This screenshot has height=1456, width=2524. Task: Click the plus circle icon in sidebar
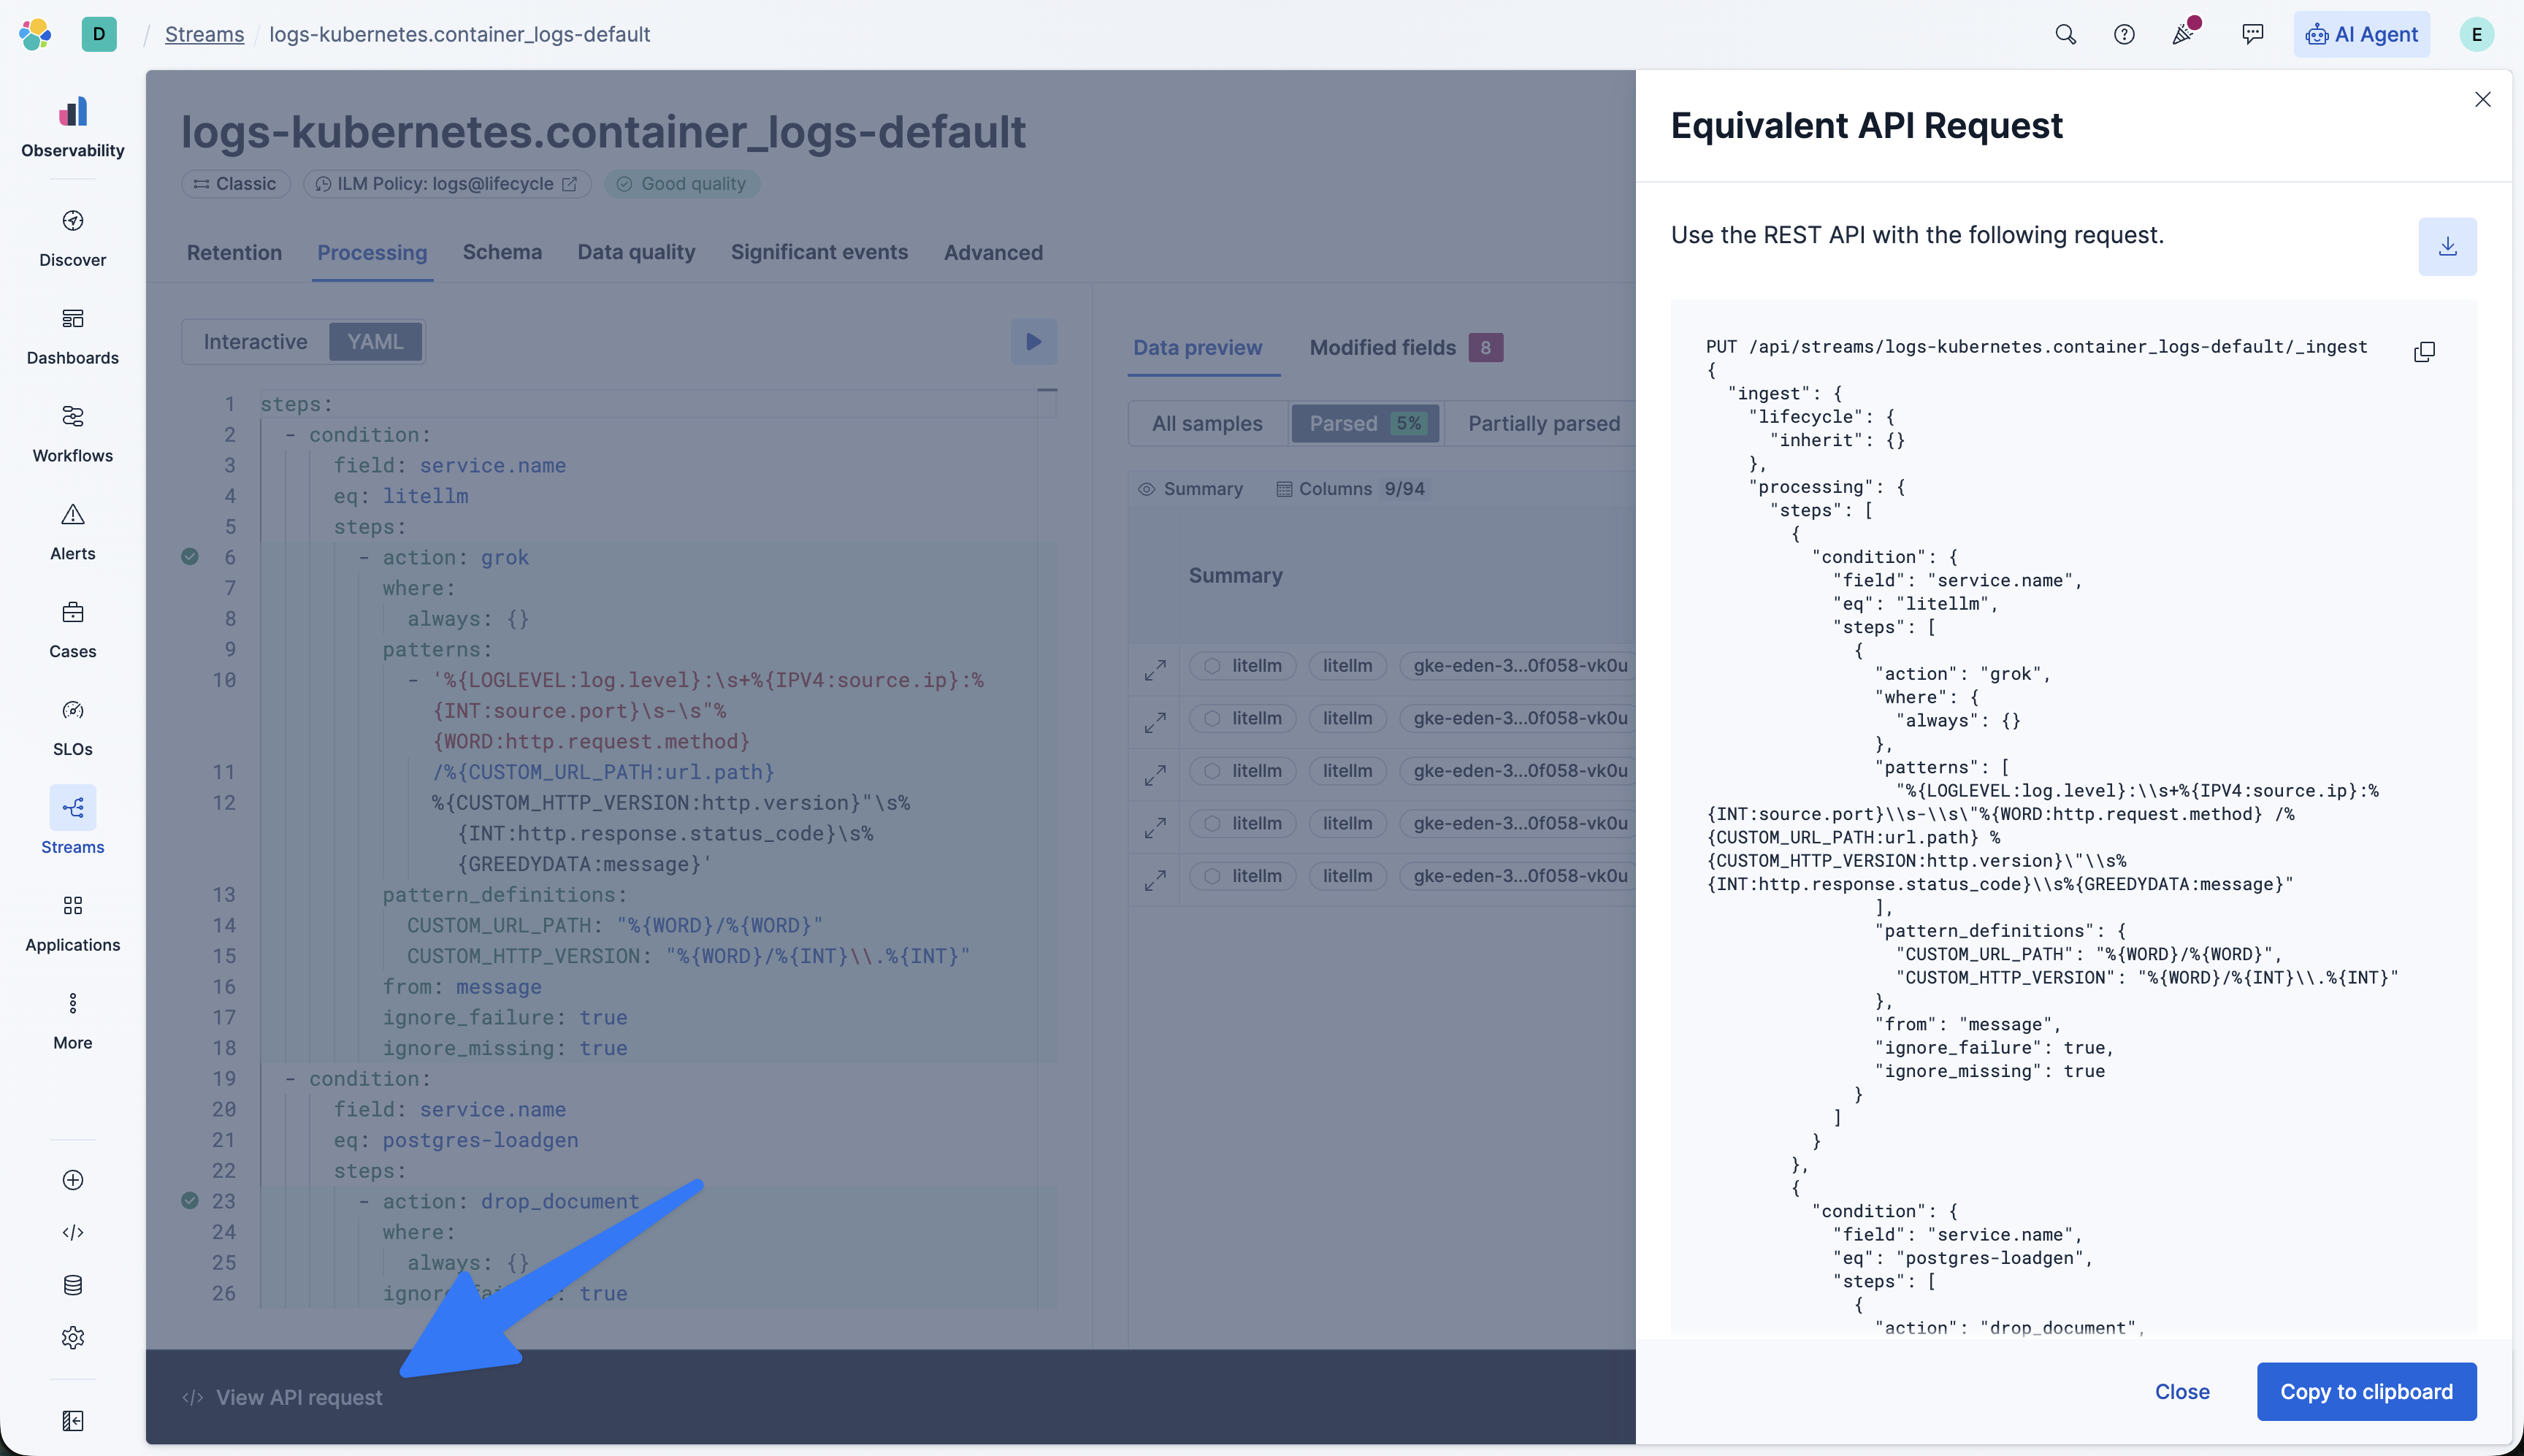pyautogui.click(x=73, y=1180)
